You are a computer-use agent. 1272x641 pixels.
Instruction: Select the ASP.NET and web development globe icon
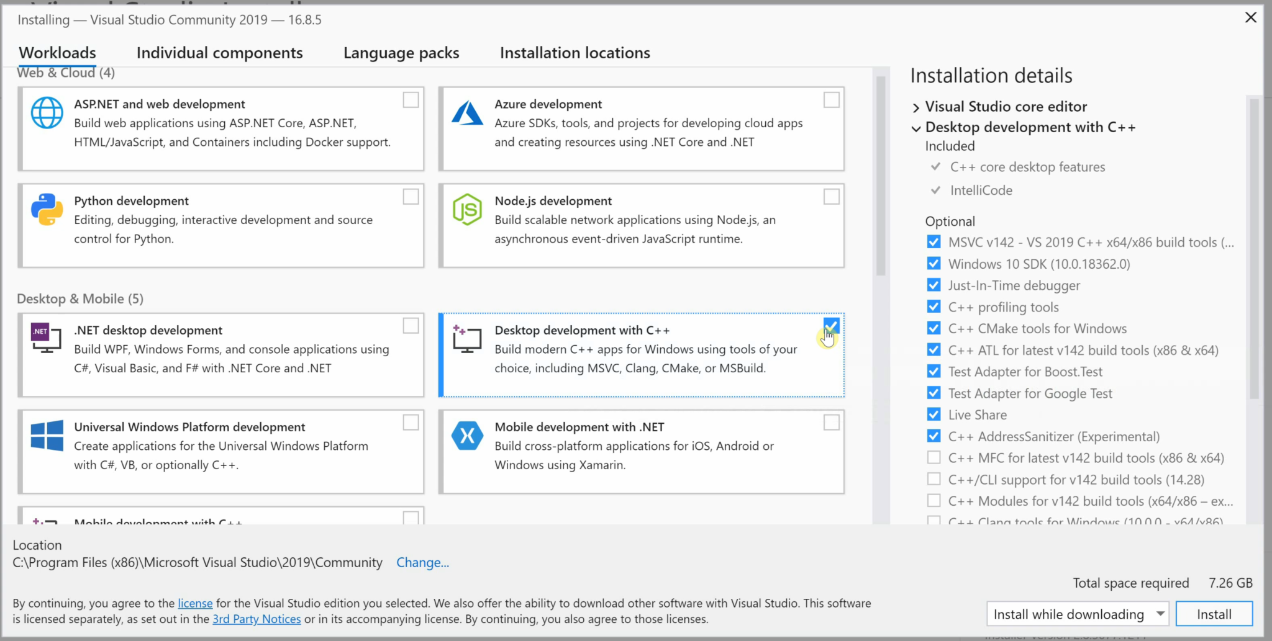click(47, 113)
